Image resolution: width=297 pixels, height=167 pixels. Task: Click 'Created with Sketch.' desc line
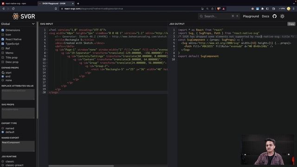79,43
